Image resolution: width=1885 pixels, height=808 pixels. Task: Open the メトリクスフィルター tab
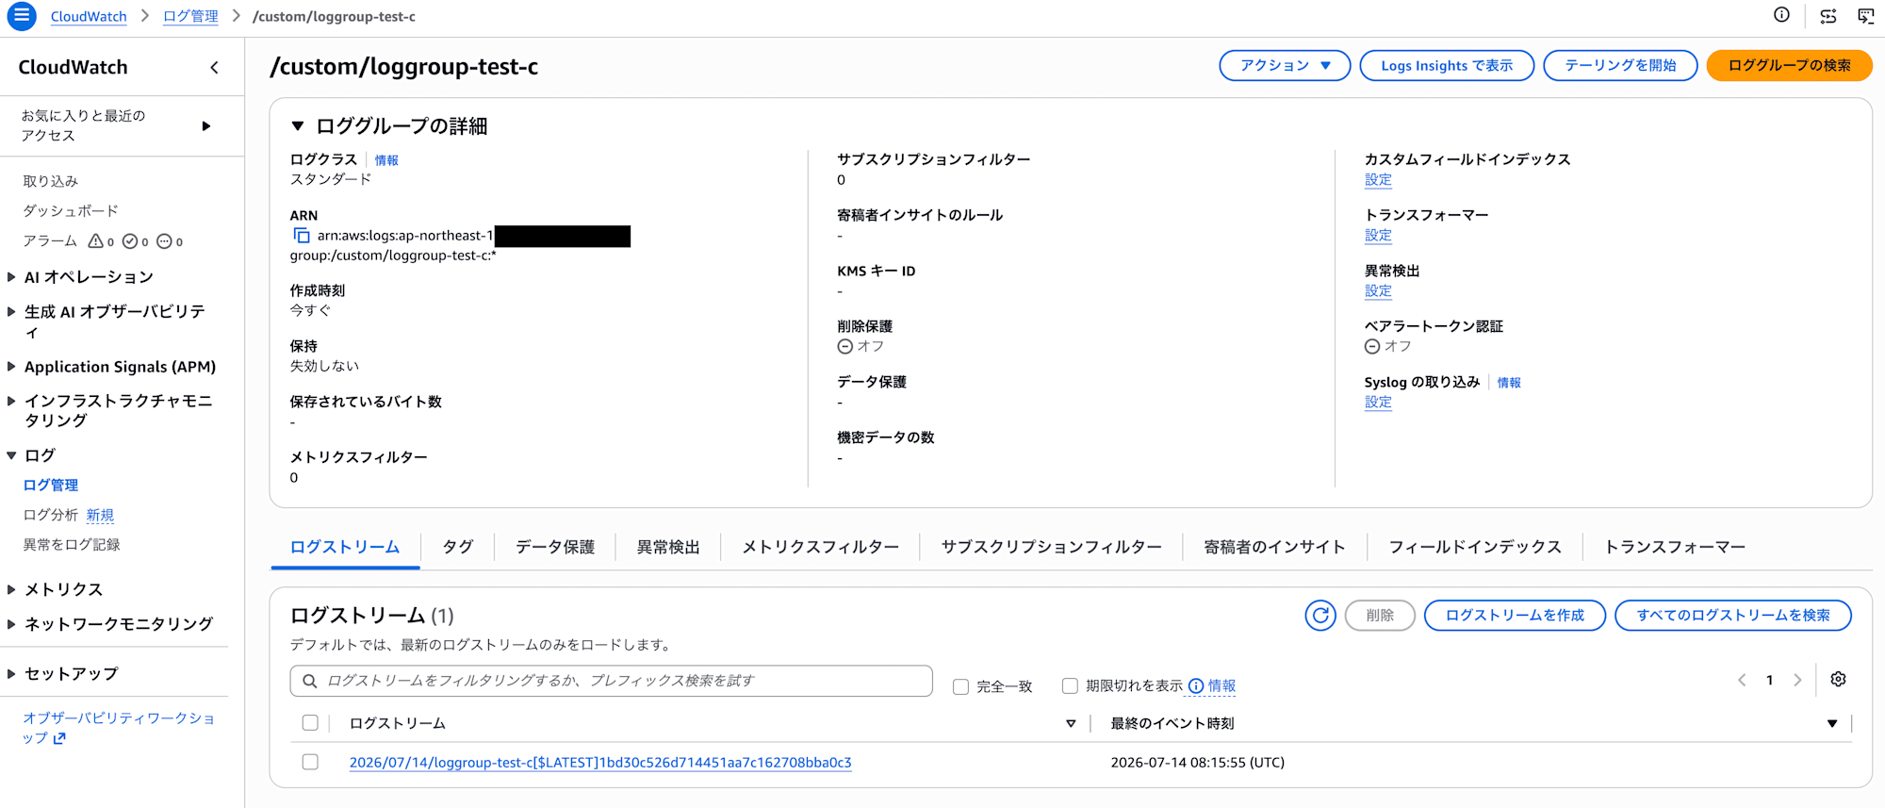coord(820,547)
